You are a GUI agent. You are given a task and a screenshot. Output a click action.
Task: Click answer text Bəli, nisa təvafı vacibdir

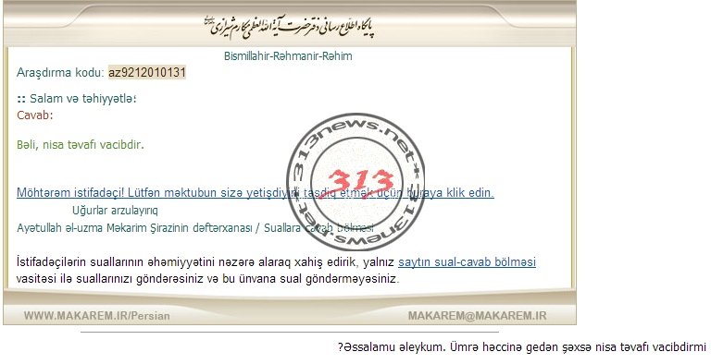click(81, 145)
